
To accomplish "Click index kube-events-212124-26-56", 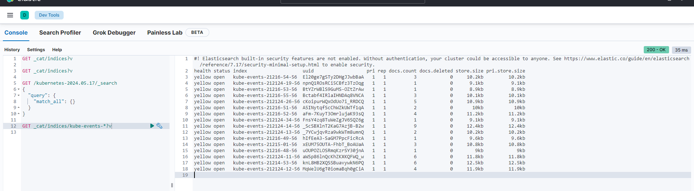I will click(266, 101).
